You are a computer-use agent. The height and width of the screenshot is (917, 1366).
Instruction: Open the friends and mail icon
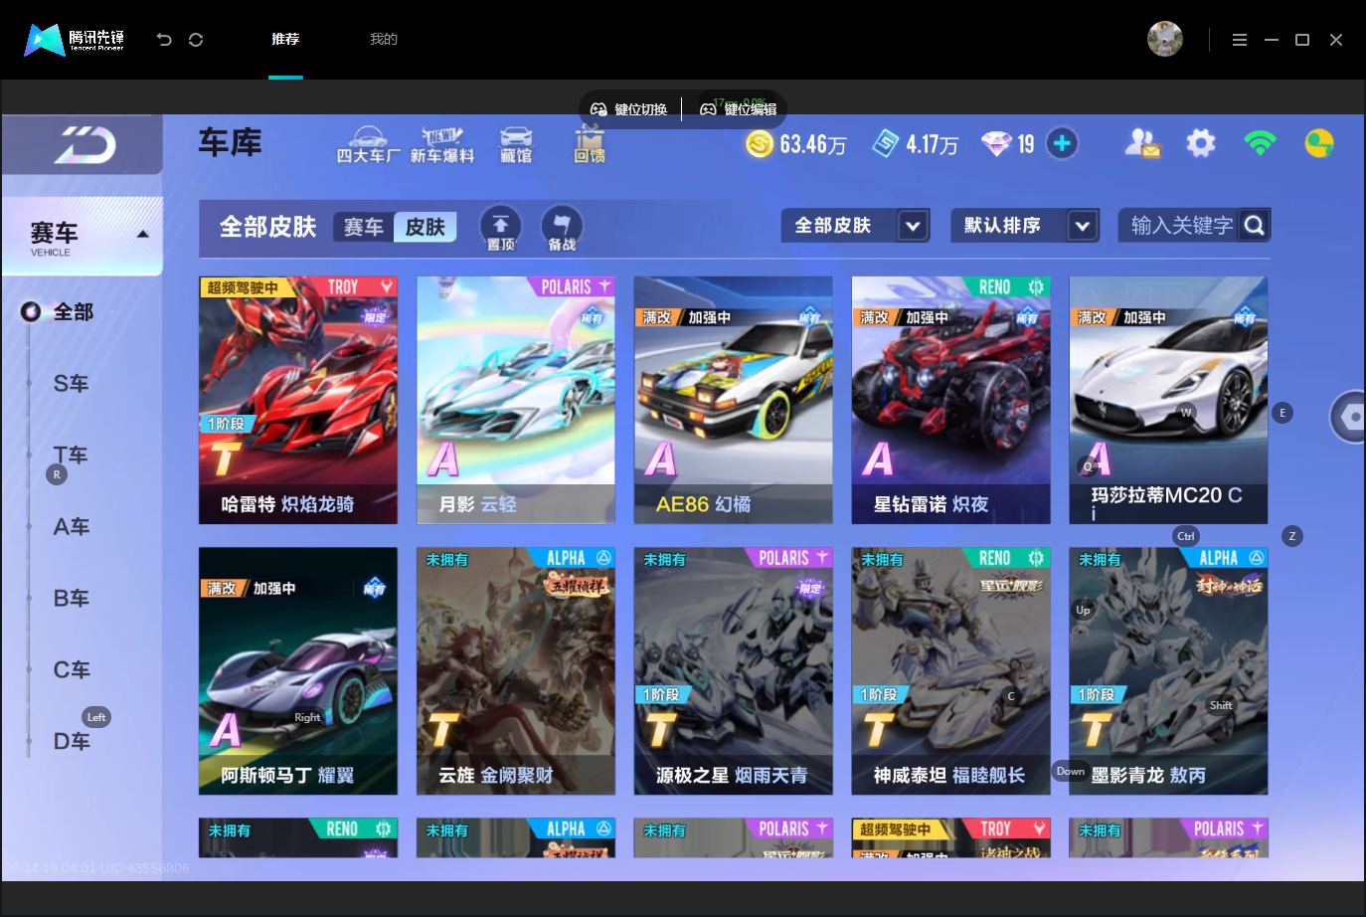pos(1142,143)
